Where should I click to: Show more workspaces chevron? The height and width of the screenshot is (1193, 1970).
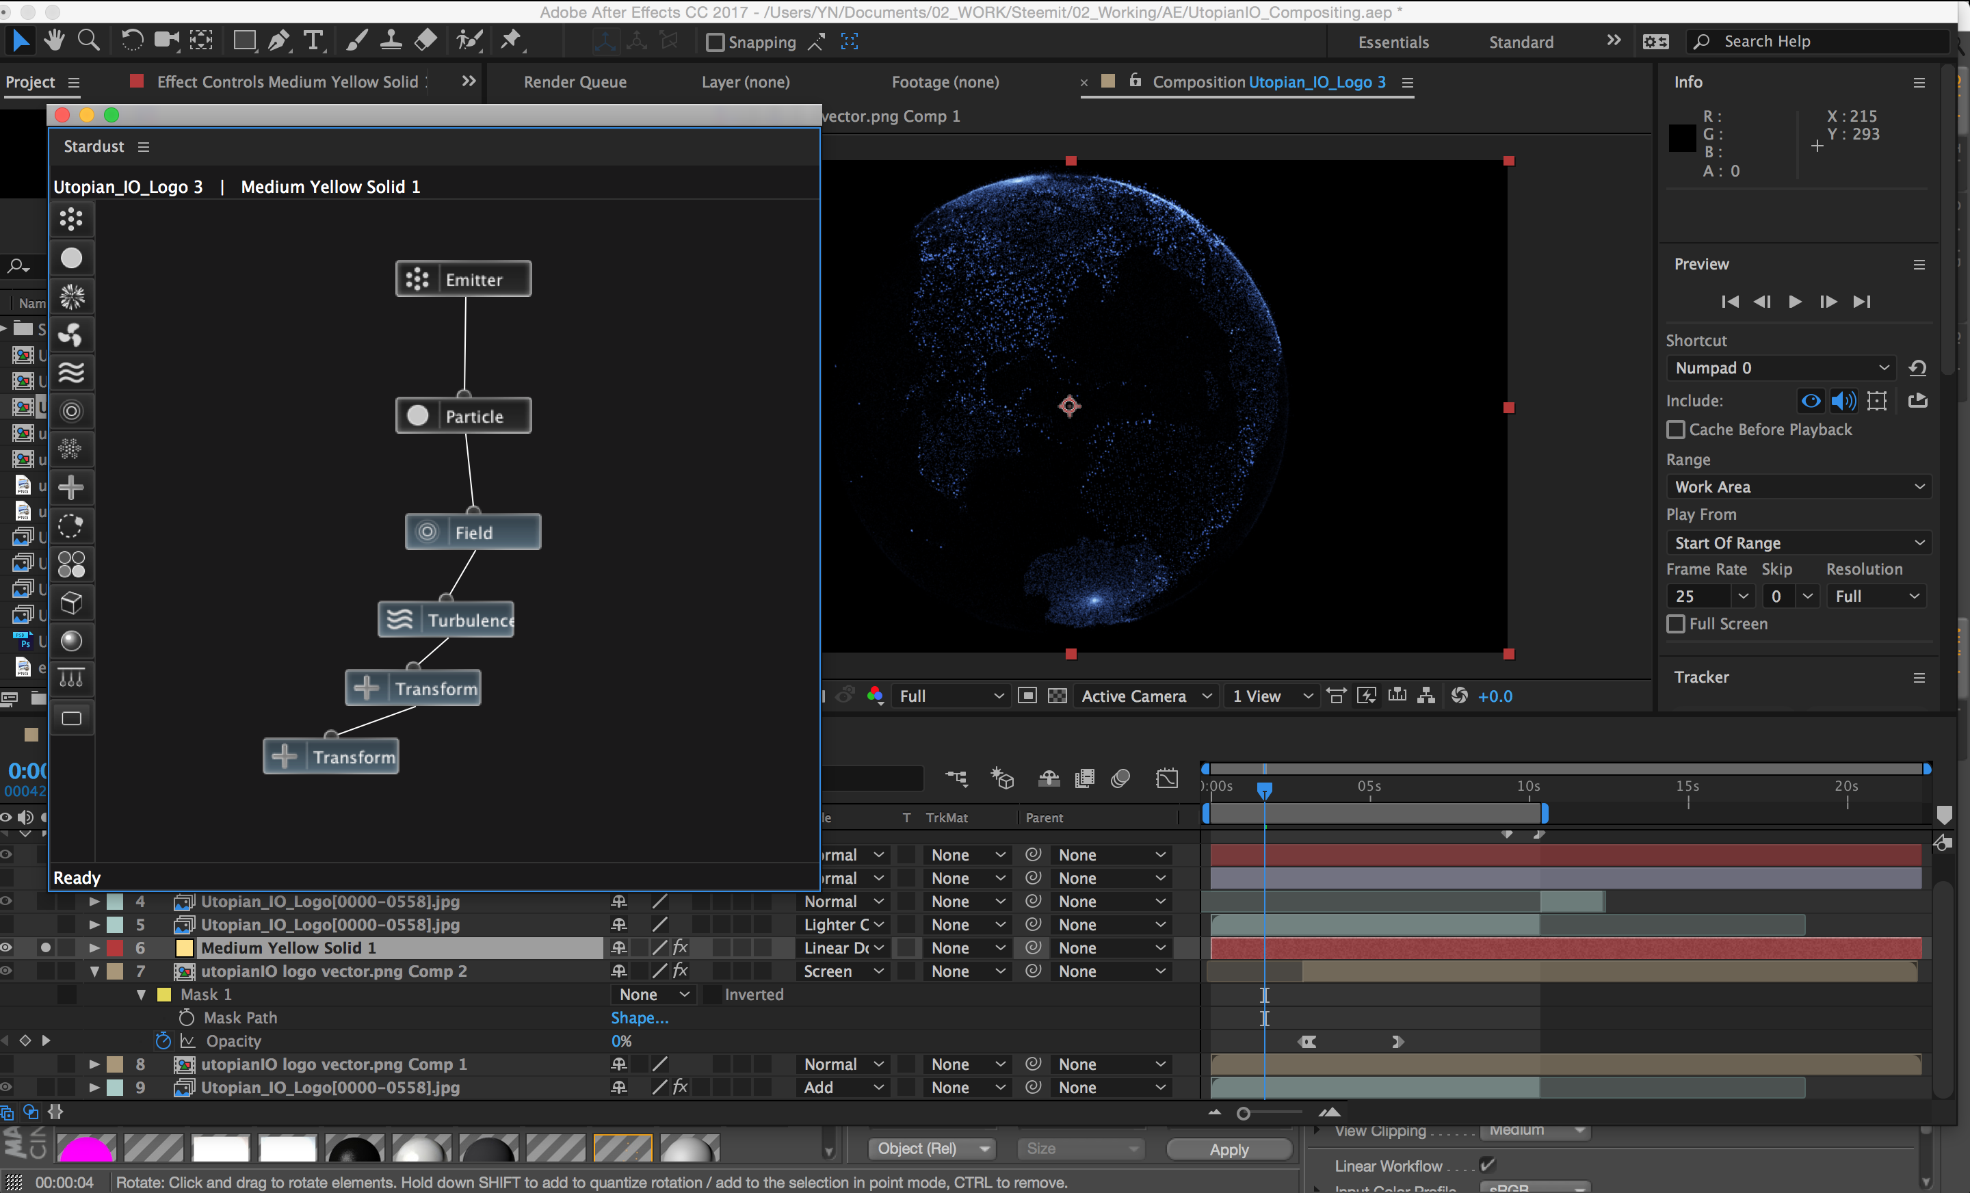1614,40
